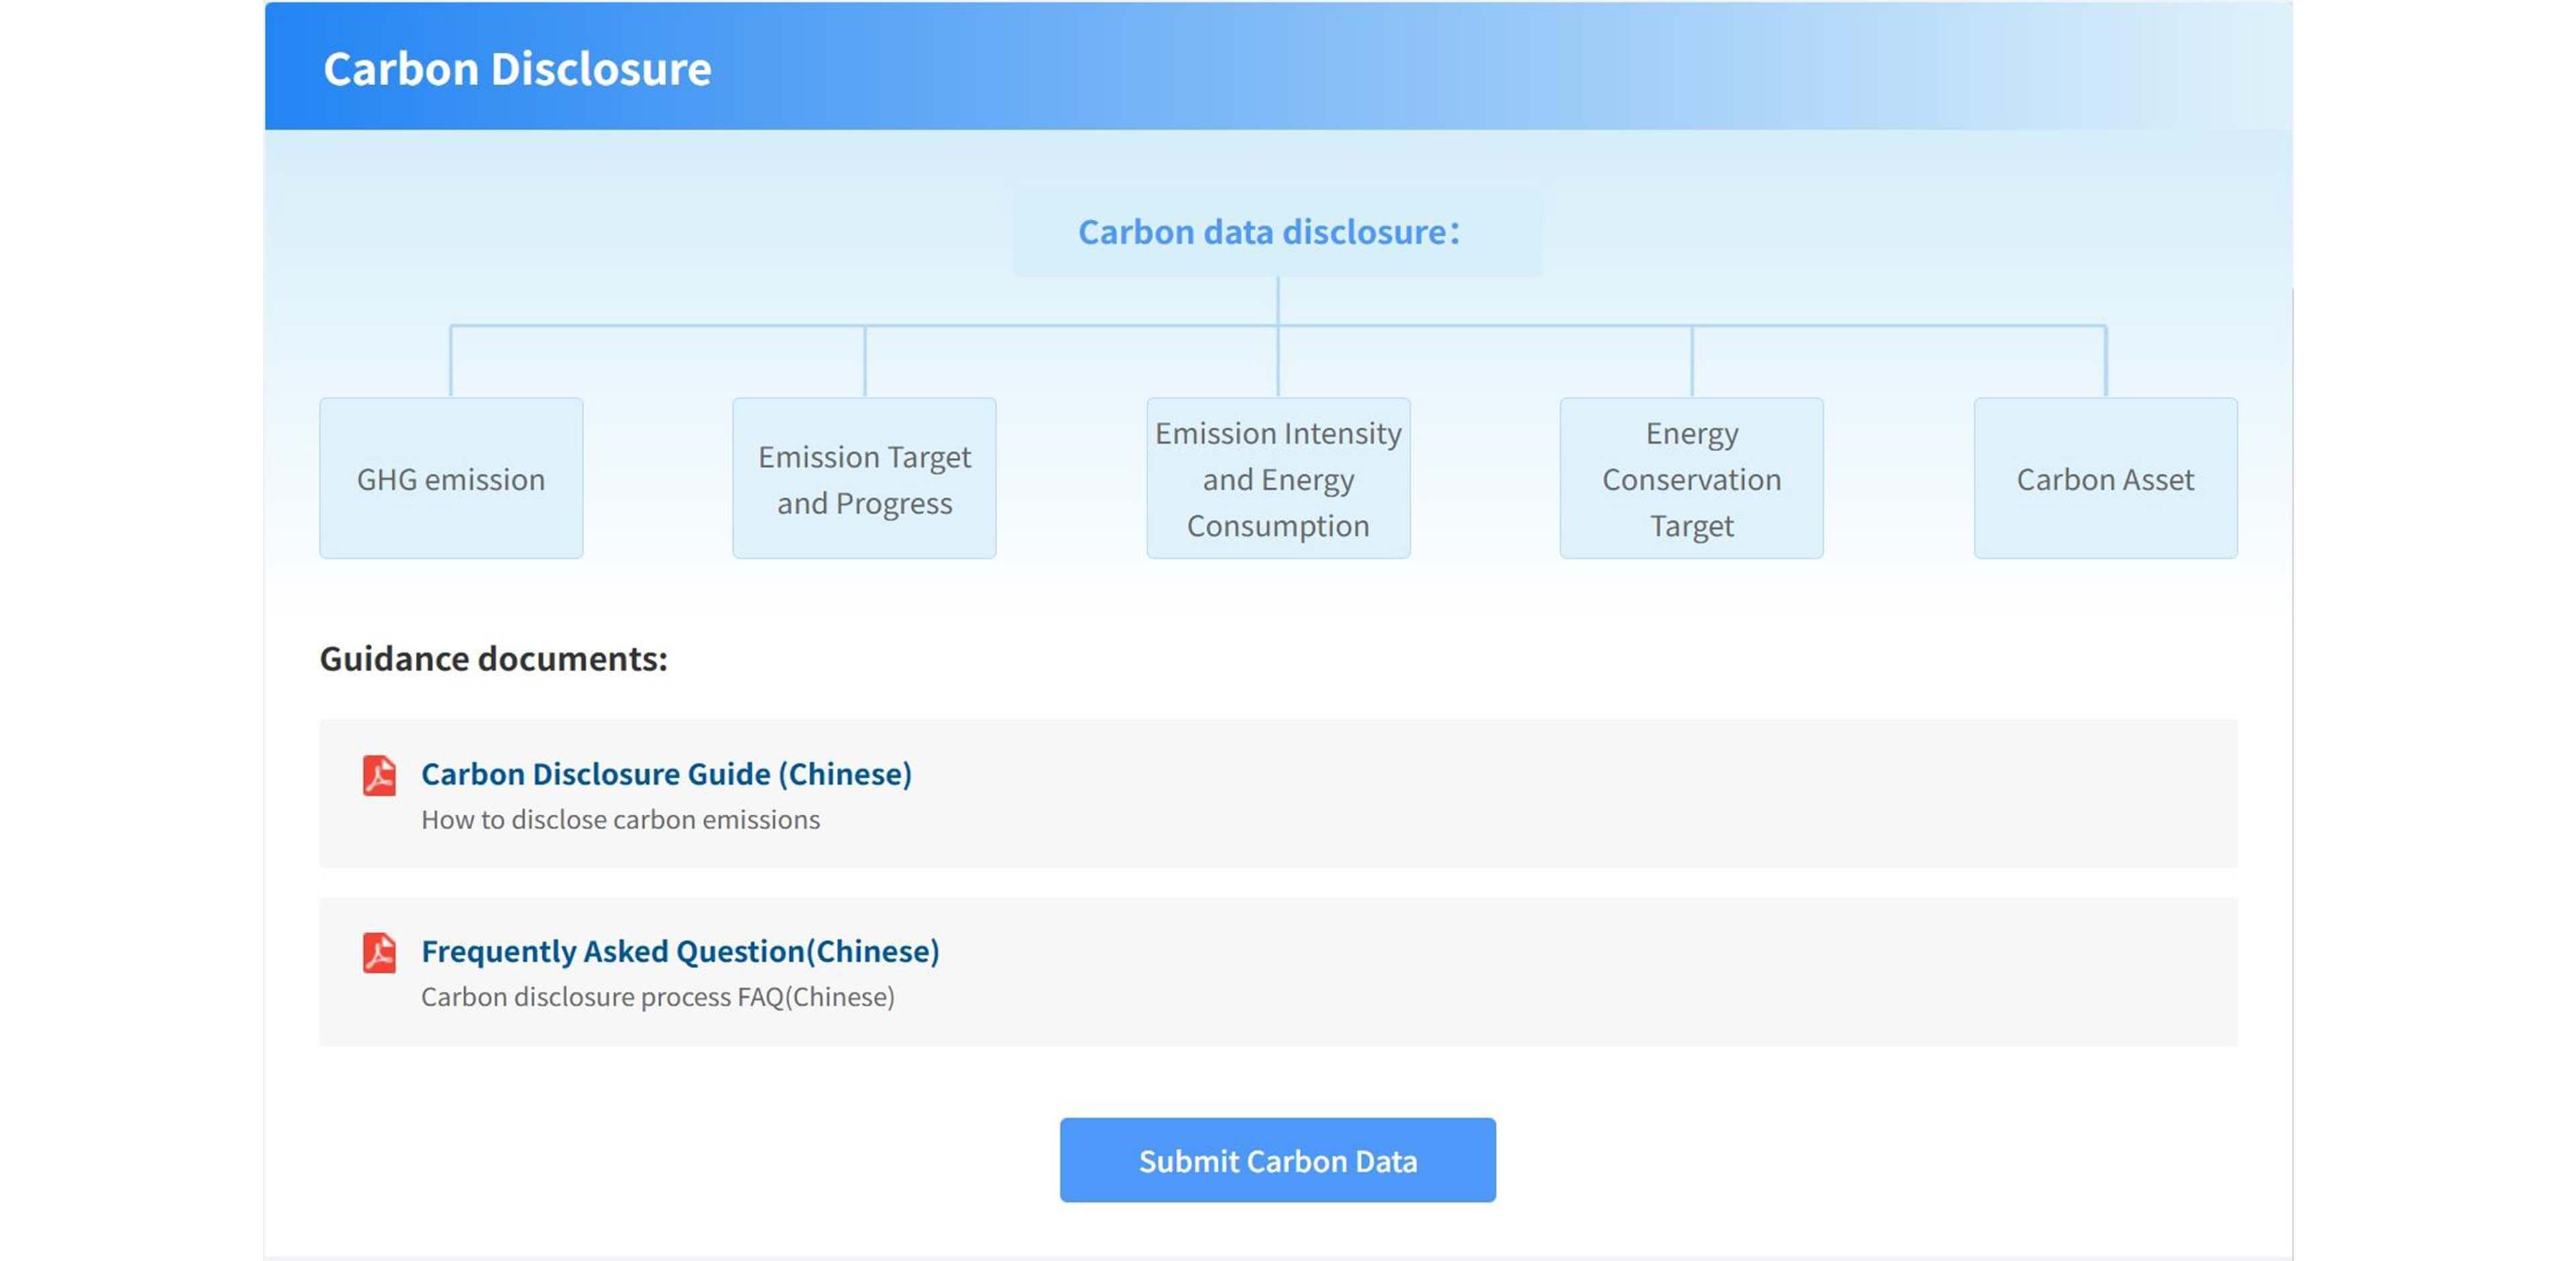Screen dimensions: 2576x1261
Task: Click 'Carbon disclosure process FAQ(Chinese)' description
Action: click(657, 996)
